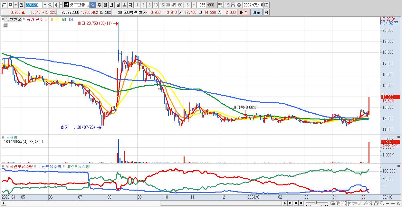This screenshot has height=207, width=402.
Task: Select interval button 1
Action: pos(137,5)
